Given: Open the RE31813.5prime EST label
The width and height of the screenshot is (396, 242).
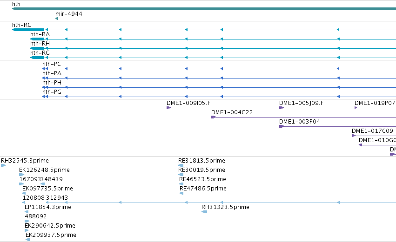Looking at the screenshot, I should pyautogui.click(x=201, y=161).
